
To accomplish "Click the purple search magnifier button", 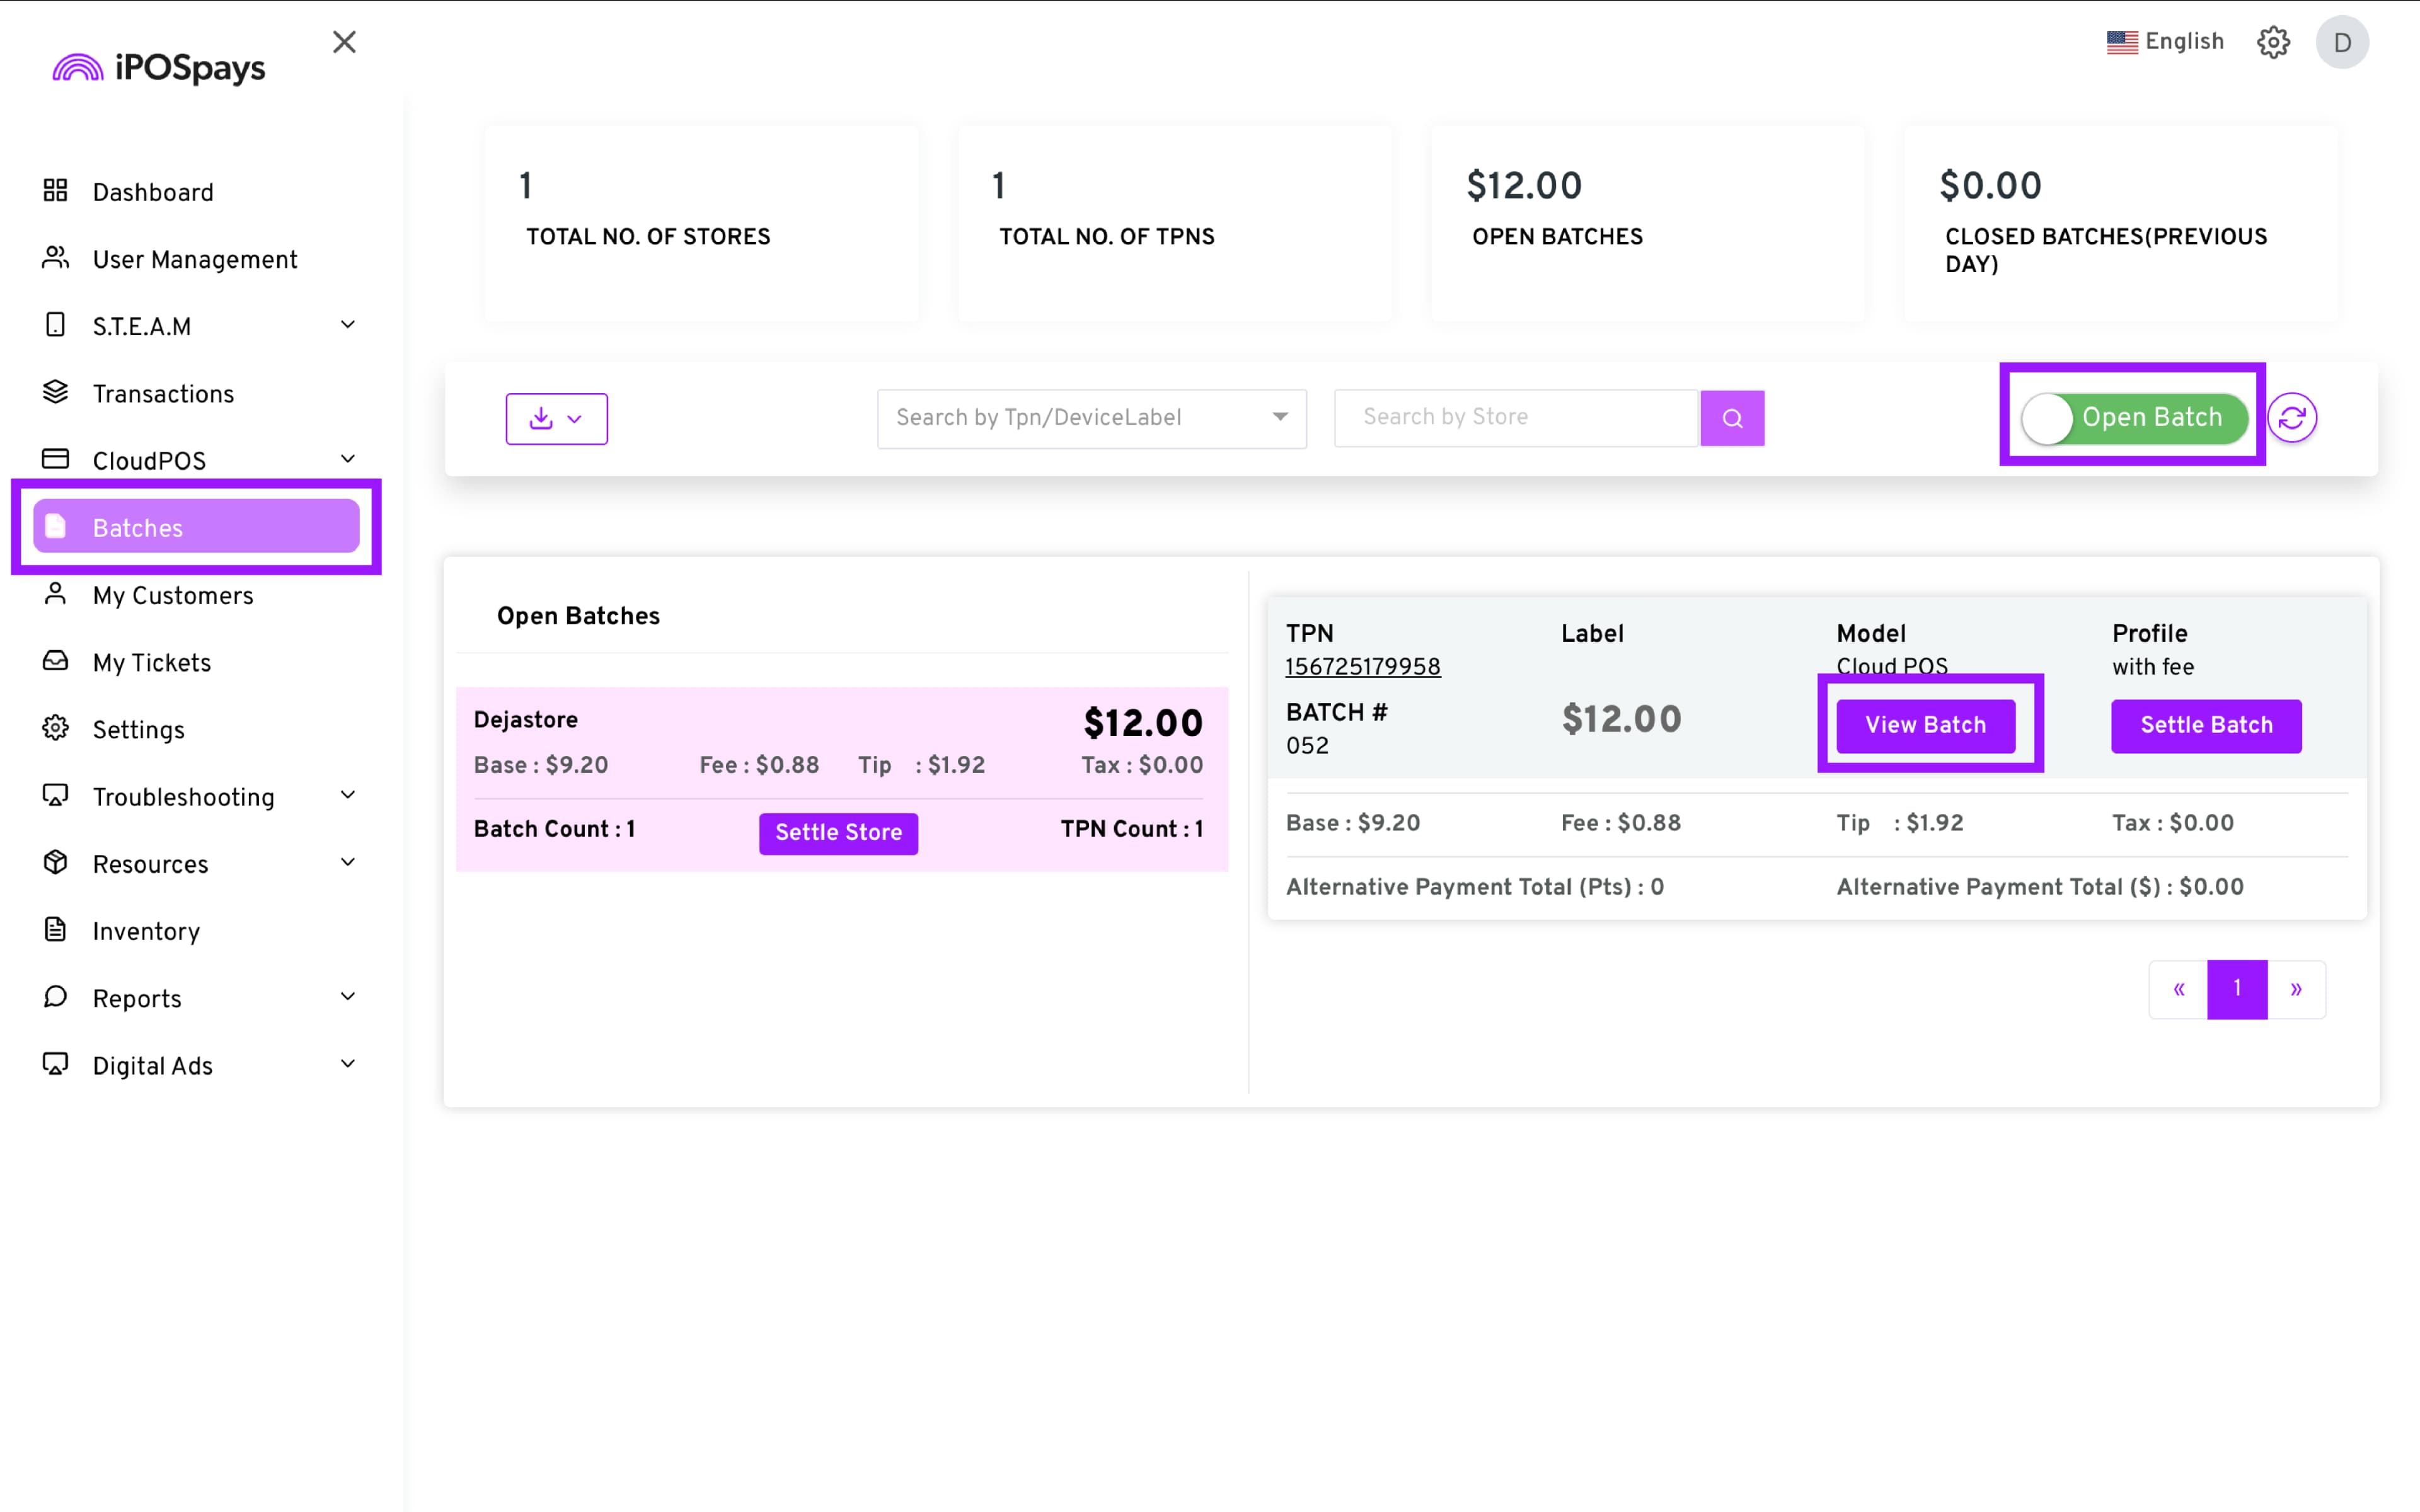I will 1732,418.
